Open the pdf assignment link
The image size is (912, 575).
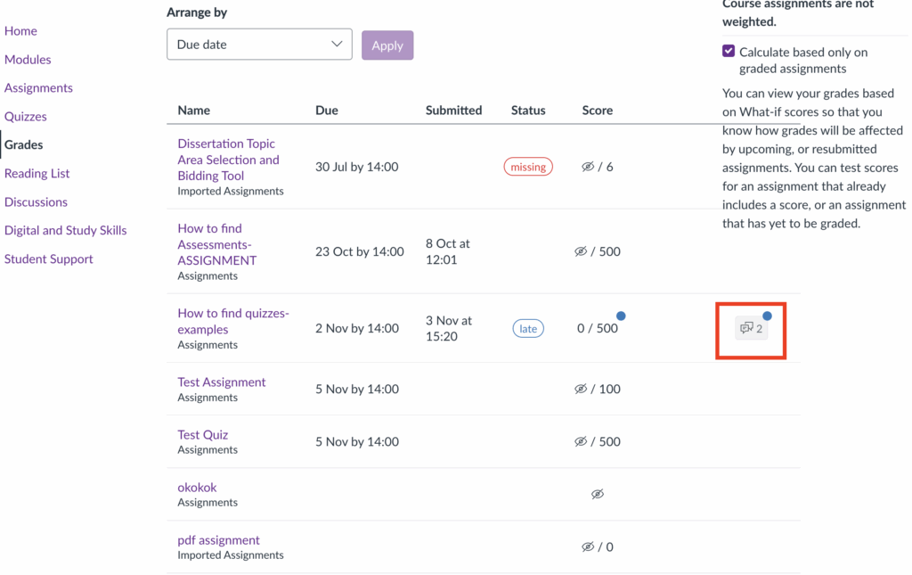218,540
